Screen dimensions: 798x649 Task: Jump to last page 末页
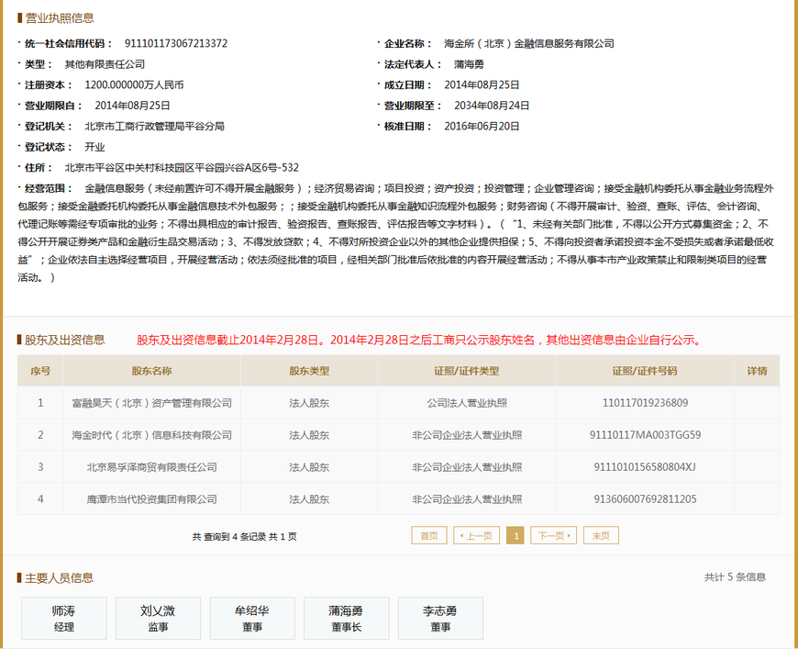click(x=601, y=535)
